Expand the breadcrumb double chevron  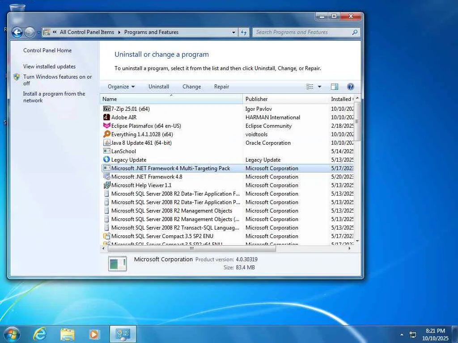click(55, 32)
